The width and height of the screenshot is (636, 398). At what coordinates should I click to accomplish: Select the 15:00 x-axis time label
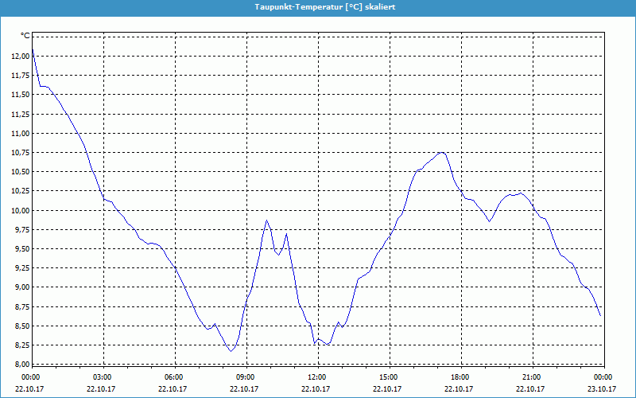[389, 377]
